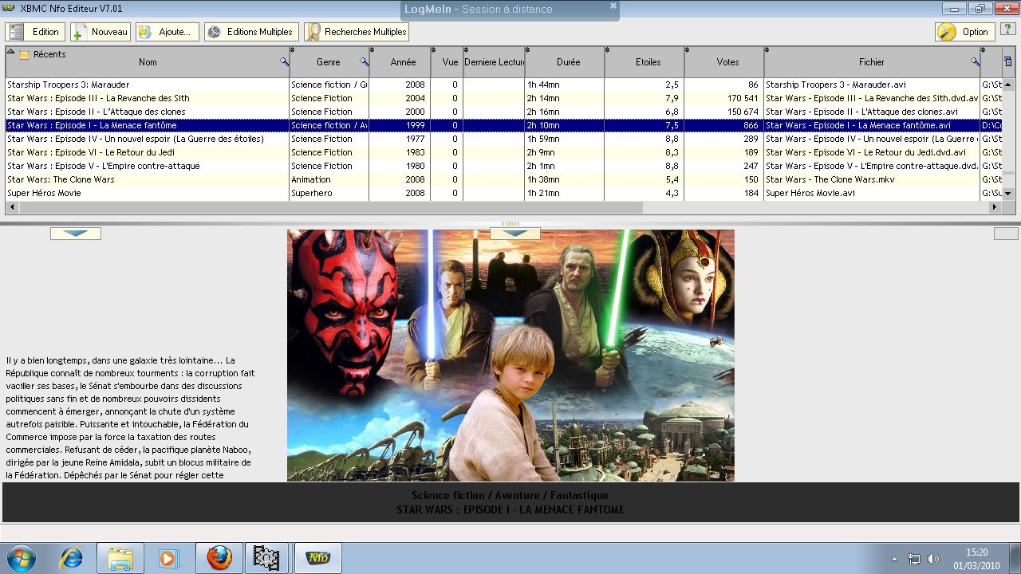The image size is (1021, 574).
Task: Select Star Wars Episode VI - Le Retour du Jedi
Action: click(503, 152)
